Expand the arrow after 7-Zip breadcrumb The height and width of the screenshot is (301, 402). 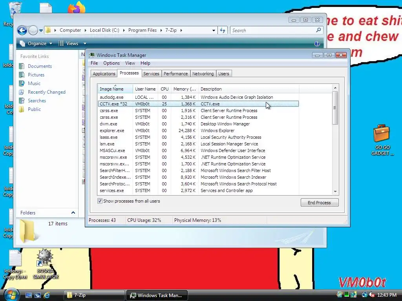[181, 30]
